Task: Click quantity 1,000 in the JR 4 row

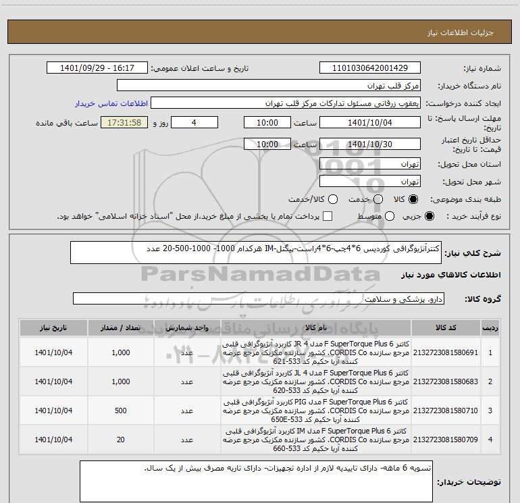Action: 121,352
